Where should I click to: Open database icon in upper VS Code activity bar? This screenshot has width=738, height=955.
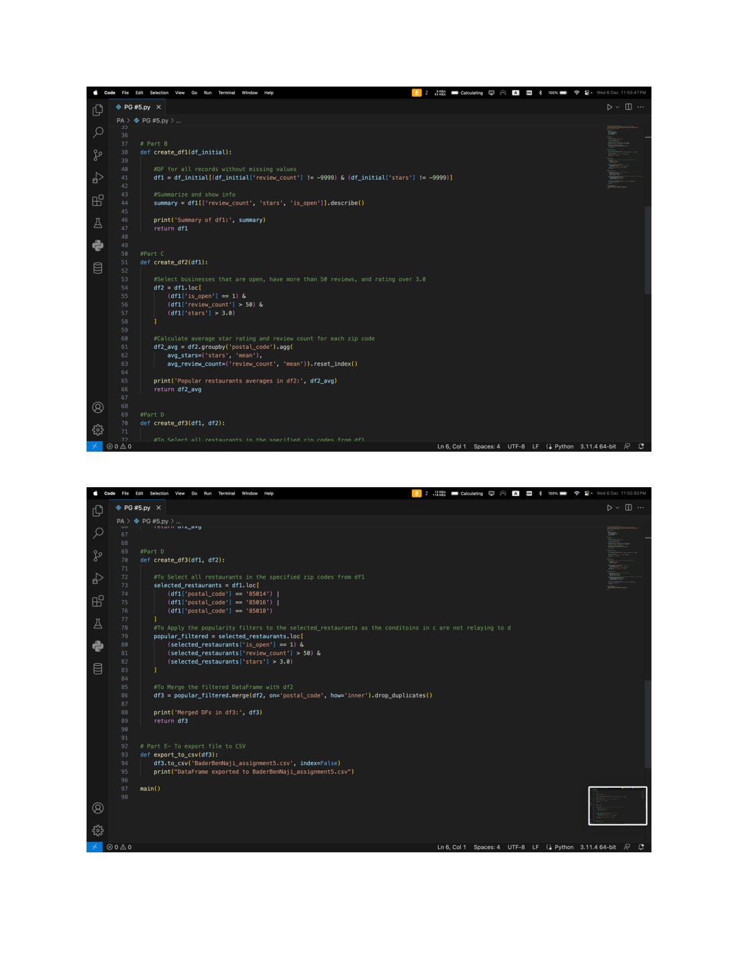(x=98, y=268)
